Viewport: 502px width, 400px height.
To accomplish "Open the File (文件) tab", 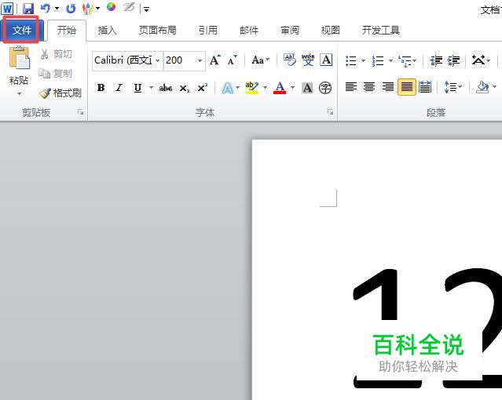I will point(21,31).
